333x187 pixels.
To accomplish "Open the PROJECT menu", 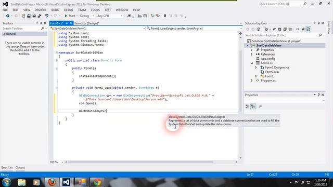I will (41, 10).
